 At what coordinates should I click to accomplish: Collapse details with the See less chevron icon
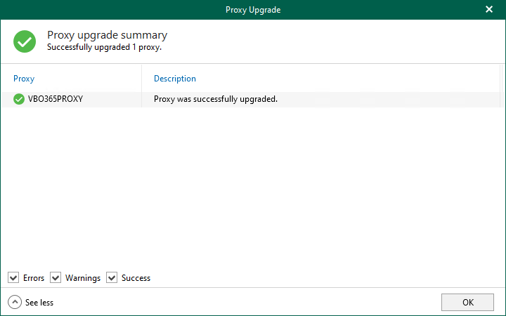pyautogui.click(x=15, y=302)
